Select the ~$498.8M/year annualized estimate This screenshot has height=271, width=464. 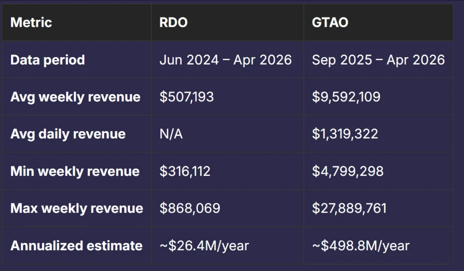click(360, 246)
